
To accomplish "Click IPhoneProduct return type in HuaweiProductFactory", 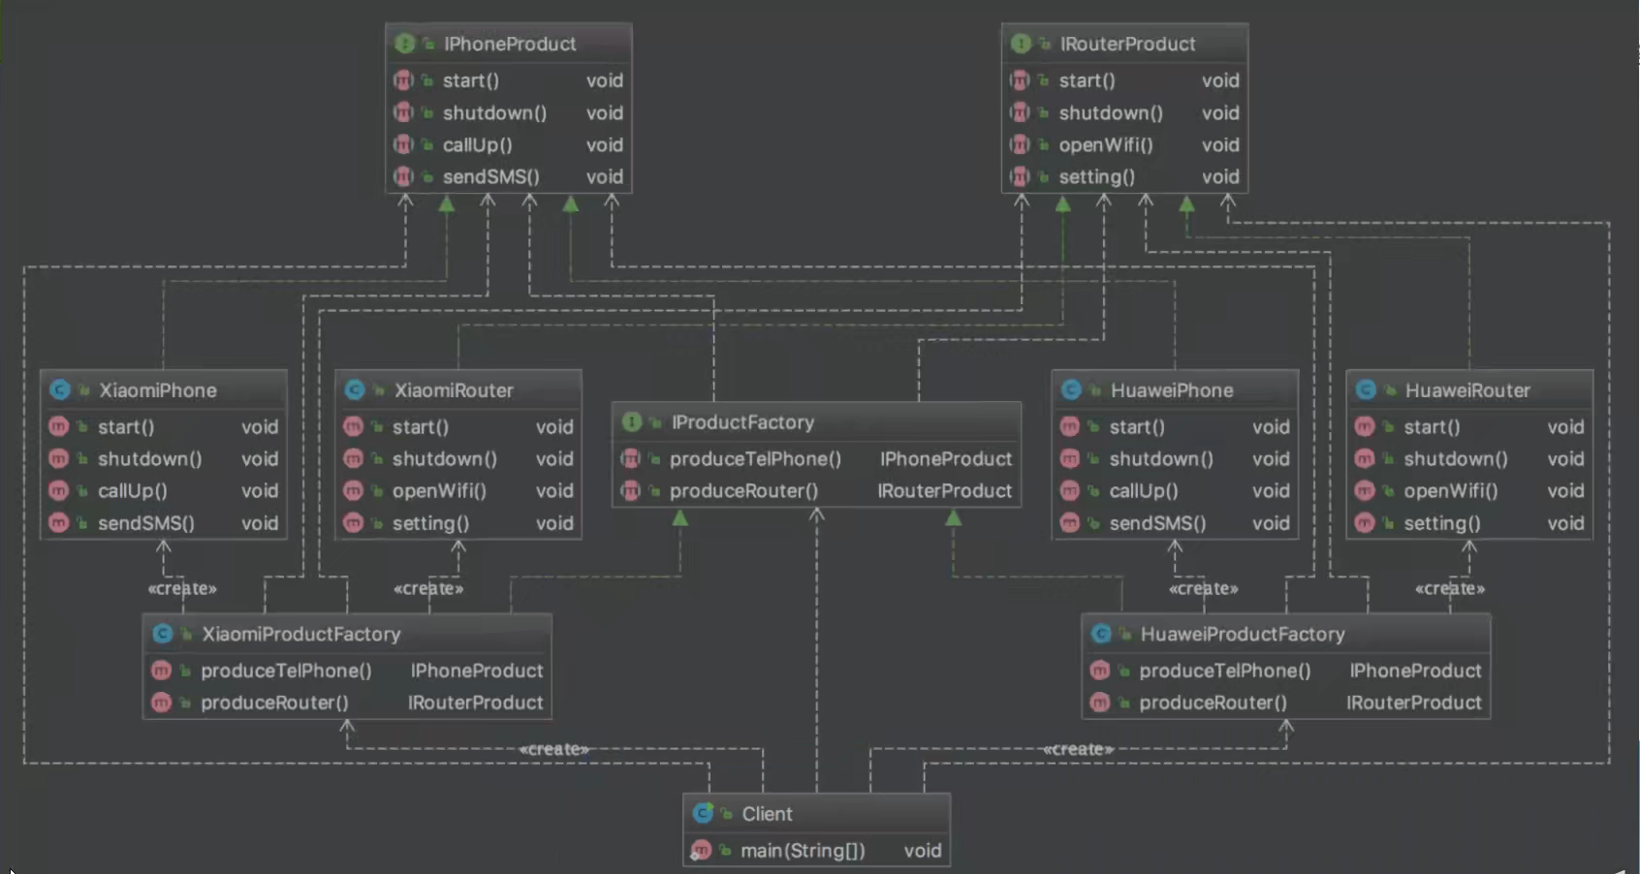I will (1415, 671).
